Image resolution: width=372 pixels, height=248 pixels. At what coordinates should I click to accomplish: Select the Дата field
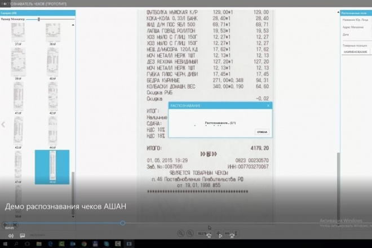tap(346, 34)
